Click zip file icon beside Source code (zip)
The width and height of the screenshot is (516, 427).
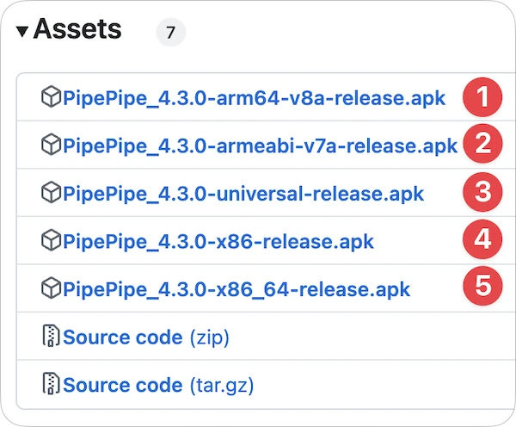coord(51,336)
